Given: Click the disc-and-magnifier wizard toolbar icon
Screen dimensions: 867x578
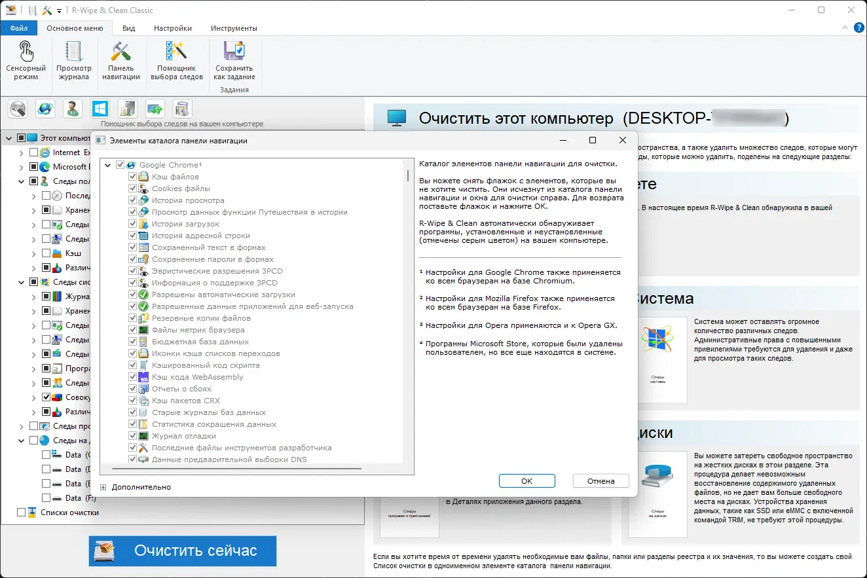Looking at the screenshot, I should (x=18, y=109).
